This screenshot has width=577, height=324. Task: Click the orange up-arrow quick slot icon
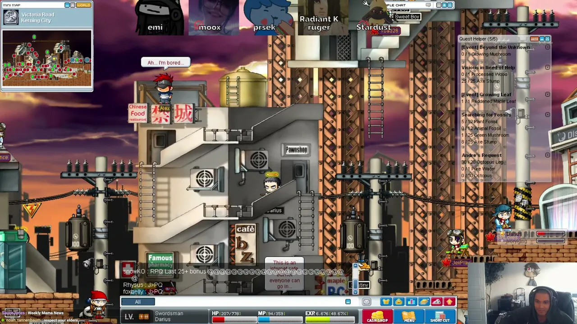(x=449, y=301)
